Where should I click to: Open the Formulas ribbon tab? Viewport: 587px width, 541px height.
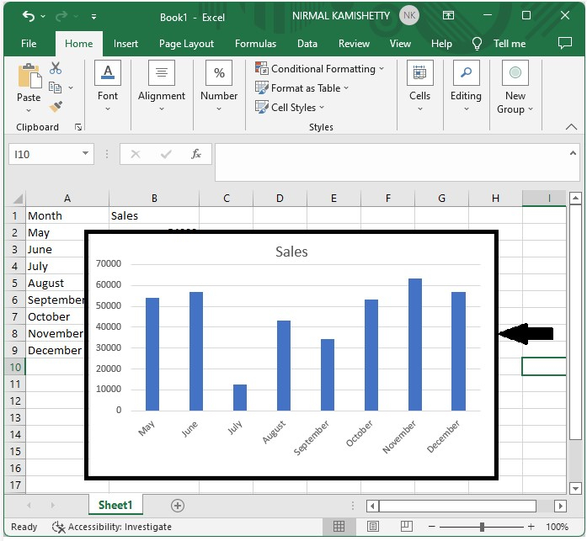click(x=255, y=44)
